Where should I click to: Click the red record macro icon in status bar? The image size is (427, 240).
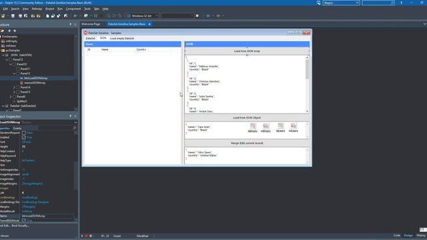point(86,236)
